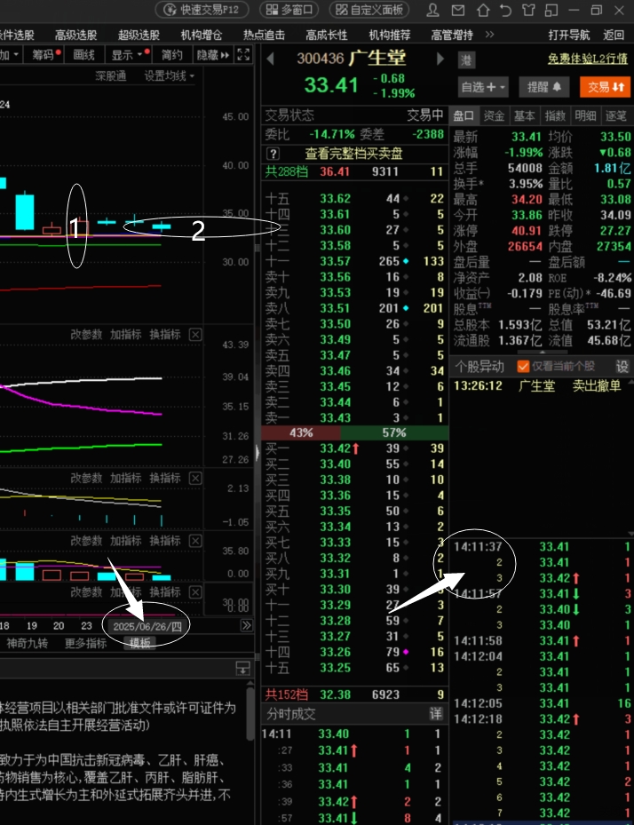
Task: Open 多窗口 multi-window layout
Action: pos(289,10)
